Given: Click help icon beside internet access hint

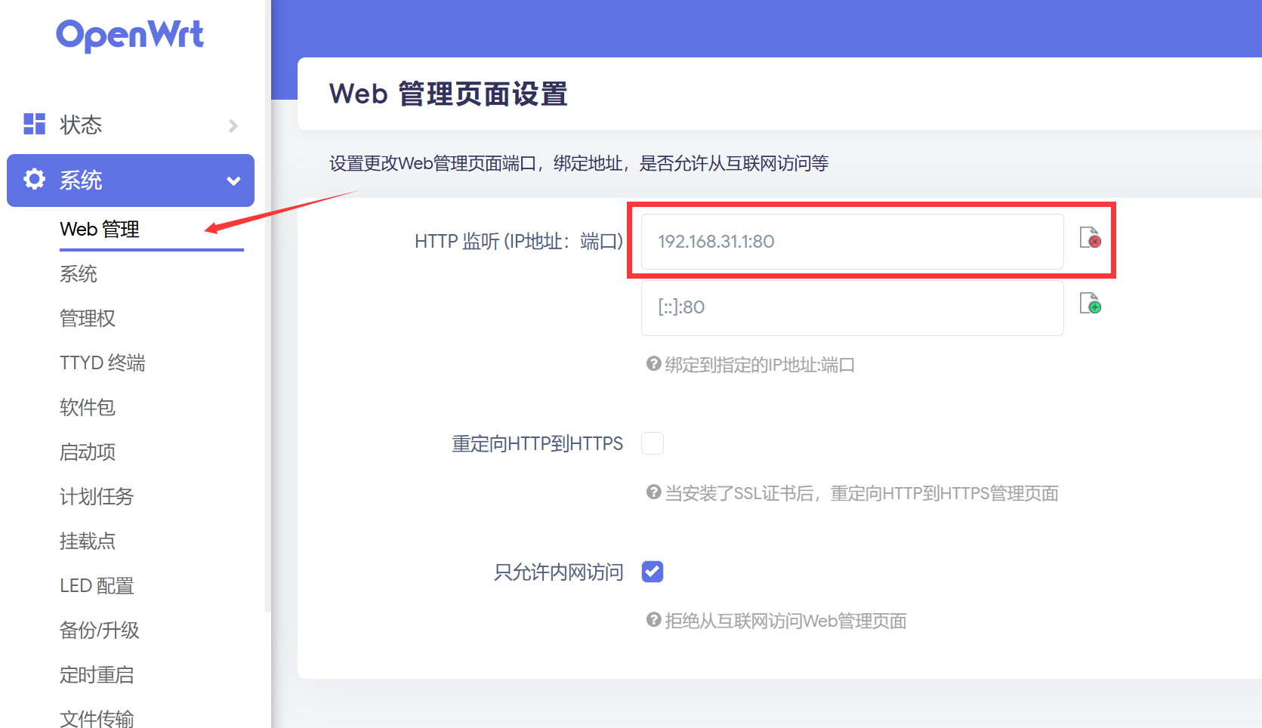Looking at the screenshot, I should click(x=653, y=620).
